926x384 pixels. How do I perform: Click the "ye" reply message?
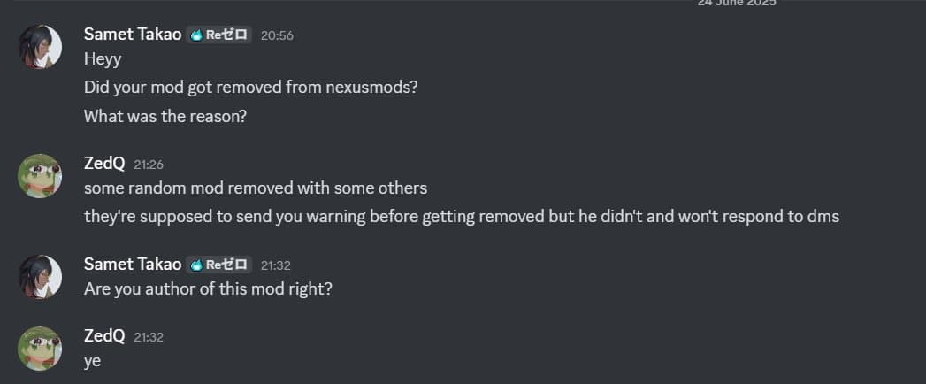click(x=92, y=361)
